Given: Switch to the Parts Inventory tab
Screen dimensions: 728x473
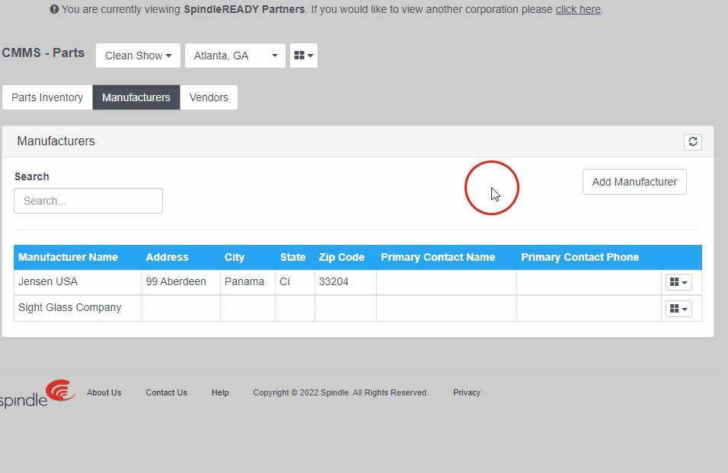Looking at the screenshot, I should coord(47,97).
